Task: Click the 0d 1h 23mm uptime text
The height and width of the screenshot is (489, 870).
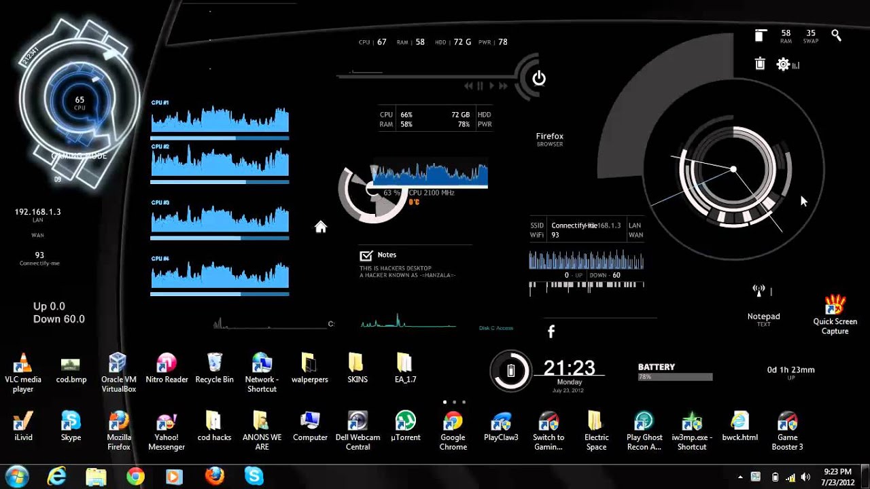Action: click(x=790, y=369)
